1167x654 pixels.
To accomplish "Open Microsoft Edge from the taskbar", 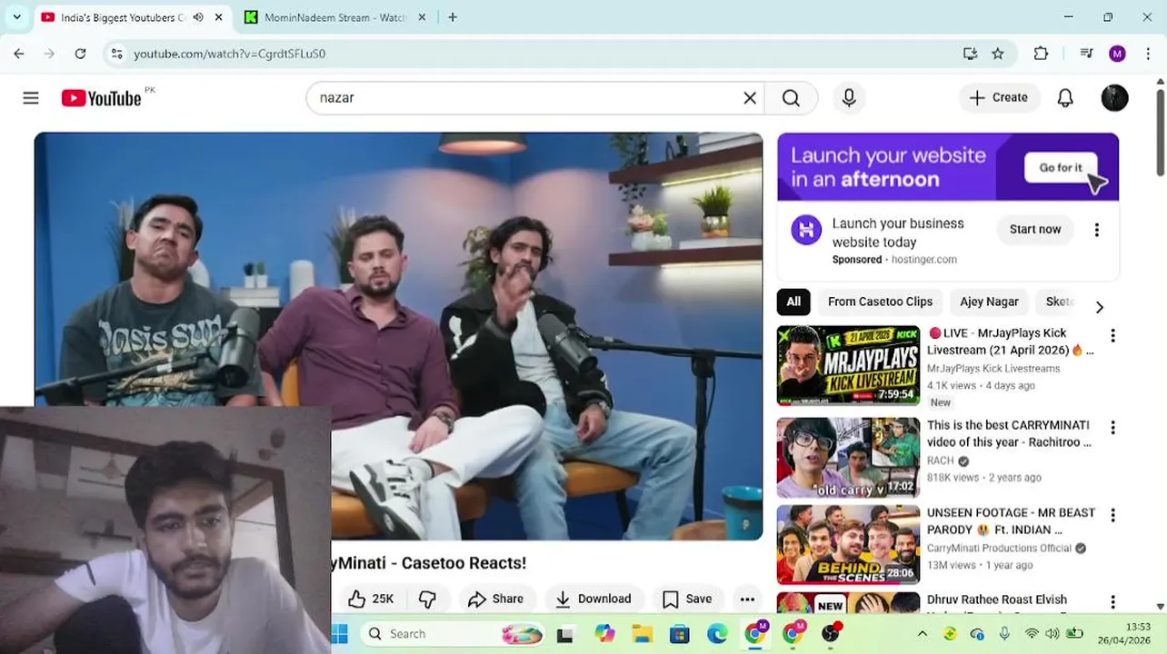I will tap(717, 634).
